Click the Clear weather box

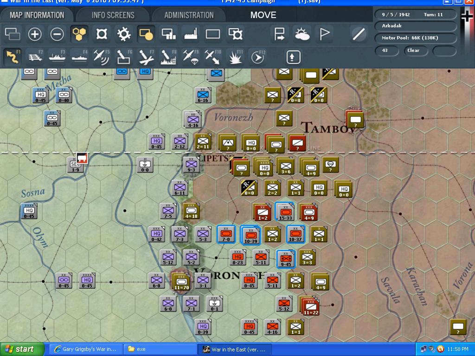[416, 51]
